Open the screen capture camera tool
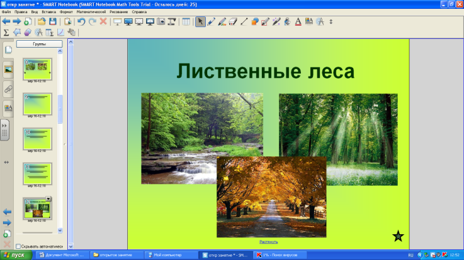The width and height of the screenshot is (464, 260). point(161,21)
